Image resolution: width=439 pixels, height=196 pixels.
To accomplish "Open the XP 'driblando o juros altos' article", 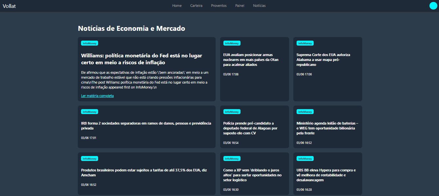I will coord(252,175).
